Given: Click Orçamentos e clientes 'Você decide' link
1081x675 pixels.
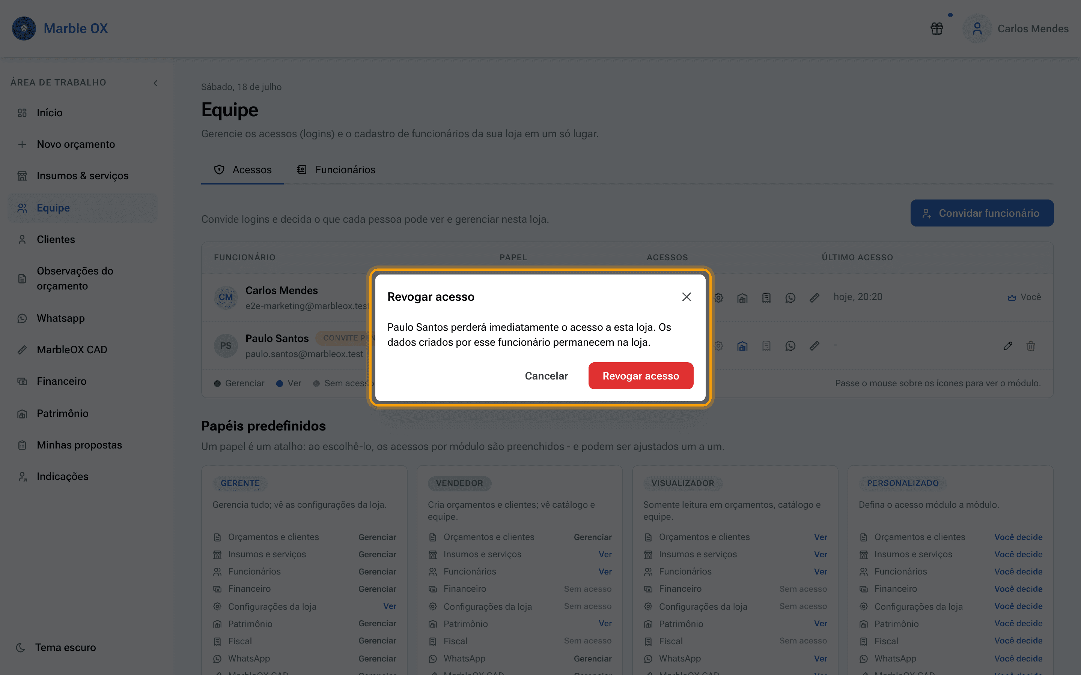Looking at the screenshot, I should click(1018, 537).
